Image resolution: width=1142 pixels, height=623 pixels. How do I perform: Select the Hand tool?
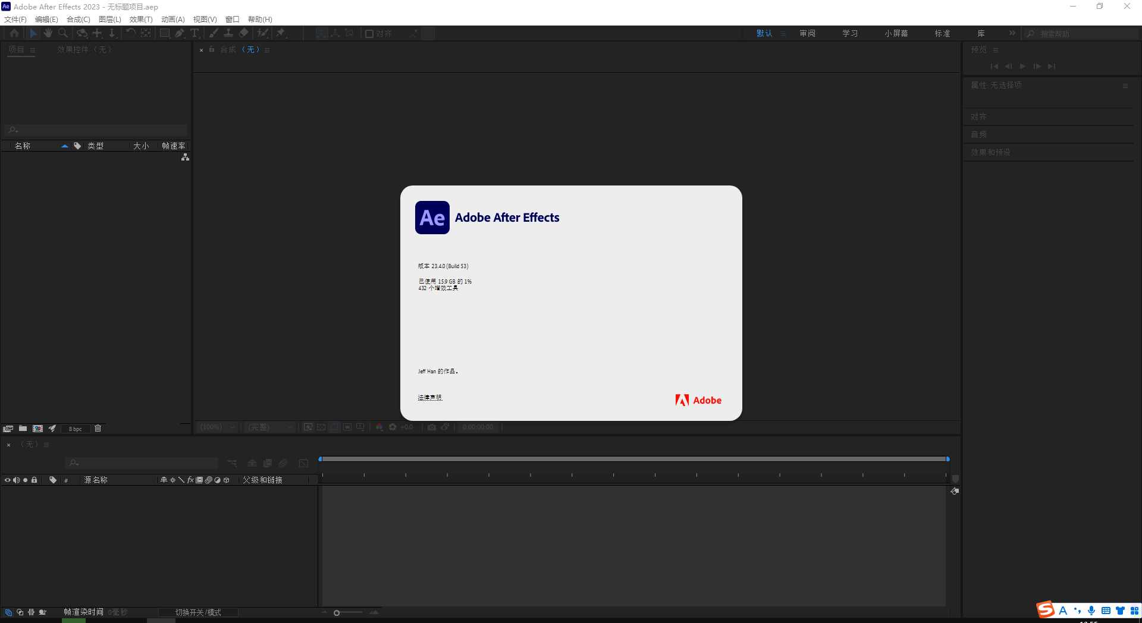point(48,33)
